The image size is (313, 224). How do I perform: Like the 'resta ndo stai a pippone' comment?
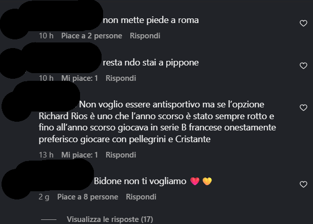click(x=303, y=65)
